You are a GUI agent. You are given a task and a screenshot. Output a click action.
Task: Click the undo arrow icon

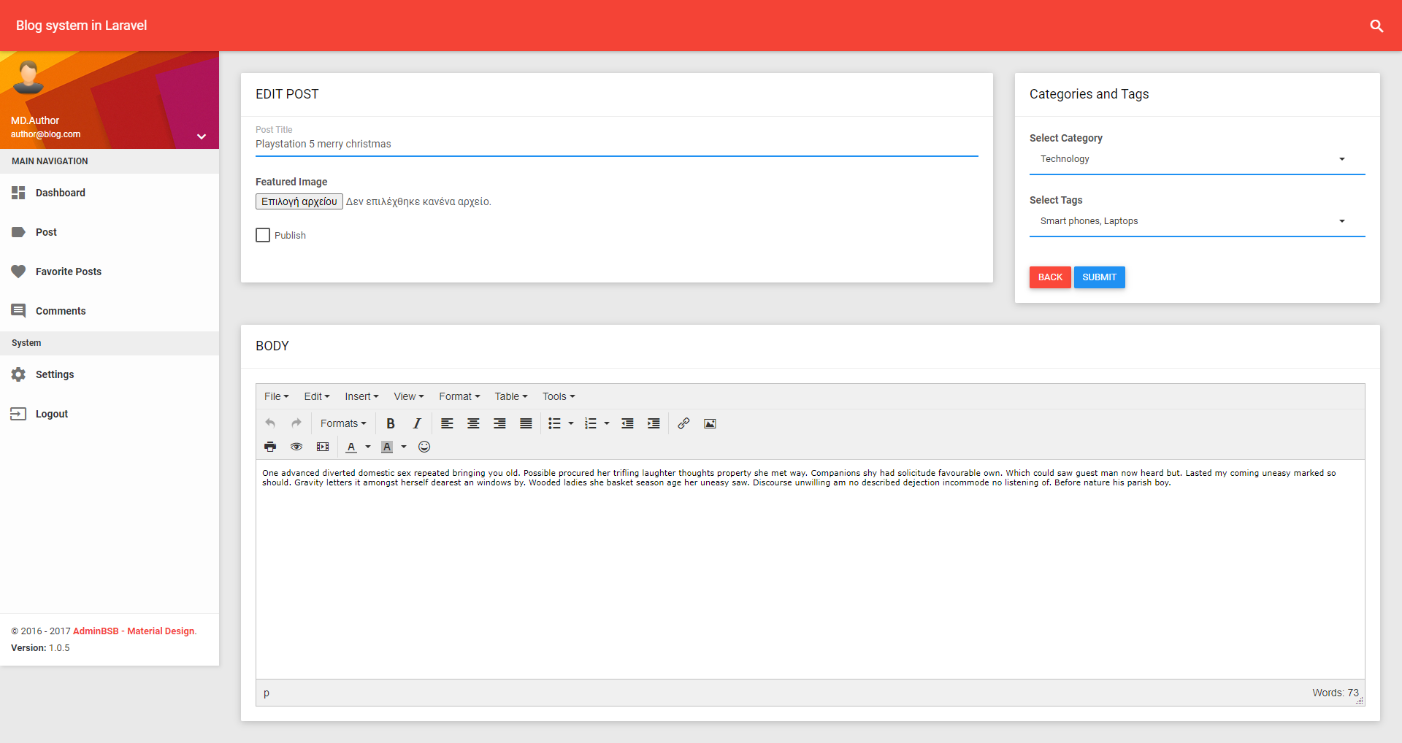[270, 423]
